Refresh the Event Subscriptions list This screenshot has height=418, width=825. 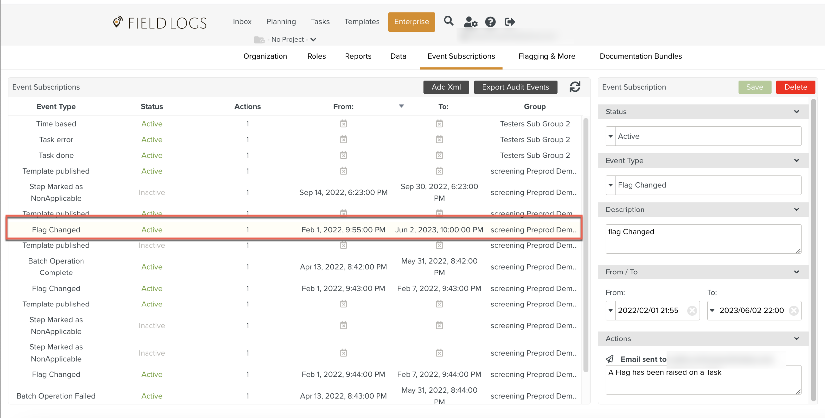coord(575,87)
